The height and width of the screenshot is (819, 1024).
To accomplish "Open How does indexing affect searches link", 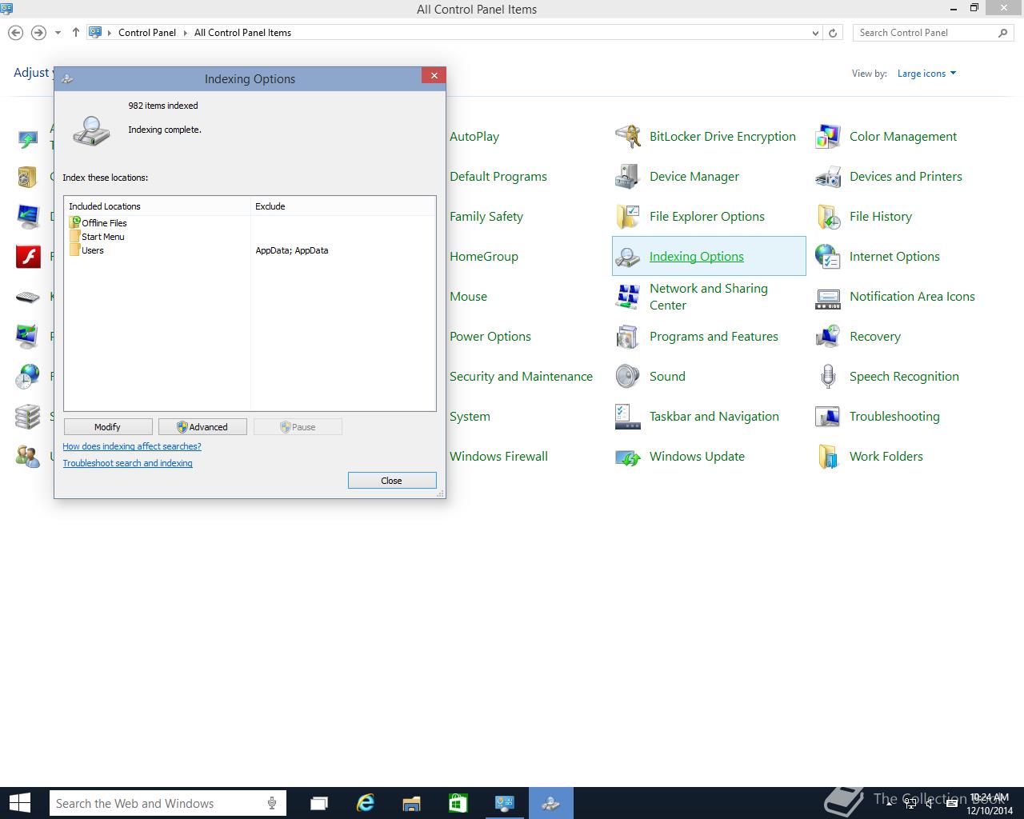I will (x=132, y=446).
